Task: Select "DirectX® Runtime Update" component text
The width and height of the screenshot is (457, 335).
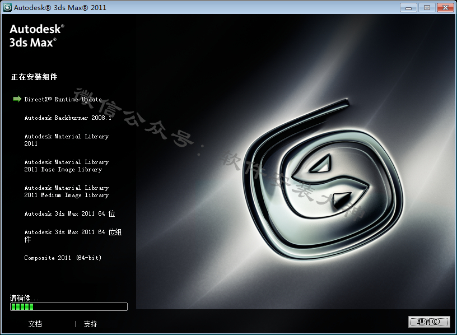Action: click(x=63, y=99)
